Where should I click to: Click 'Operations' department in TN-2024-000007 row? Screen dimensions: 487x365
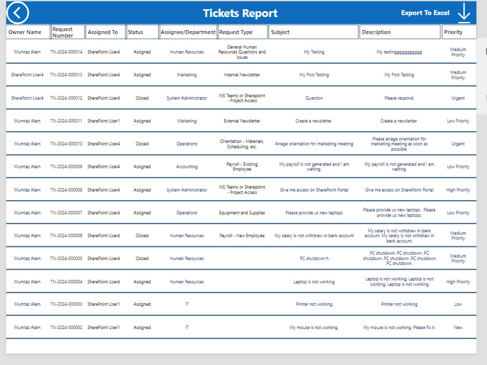click(187, 213)
